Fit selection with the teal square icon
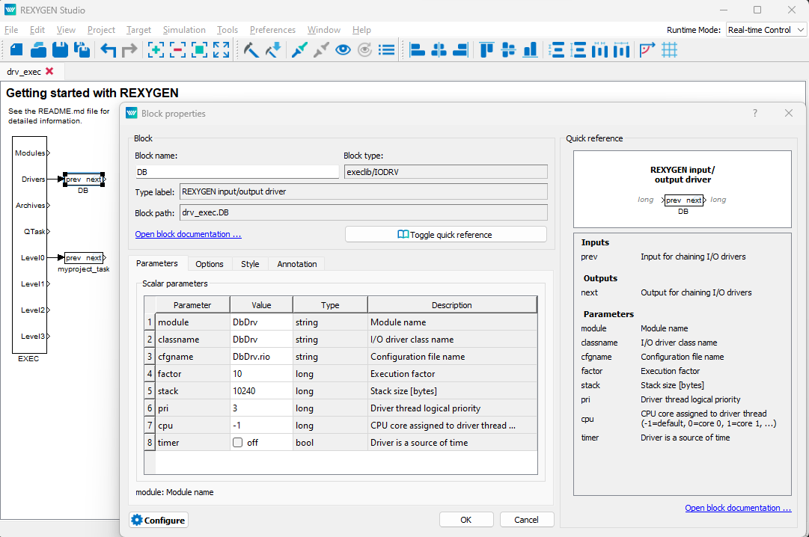Image resolution: width=809 pixels, height=537 pixels. 199,50
